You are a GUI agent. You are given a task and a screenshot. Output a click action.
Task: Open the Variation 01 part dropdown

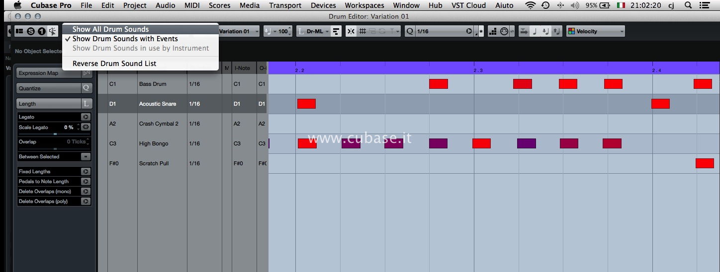pyautogui.click(x=239, y=31)
